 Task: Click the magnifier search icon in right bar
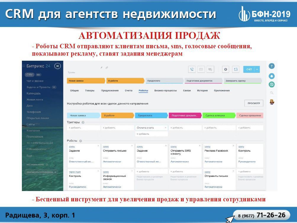pyautogui.click(x=272, y=93)
